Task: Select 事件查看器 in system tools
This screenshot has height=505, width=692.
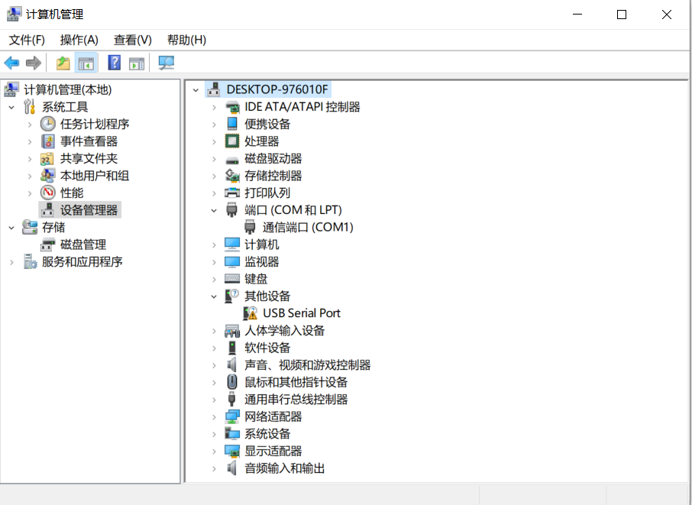Action: [89, 141]
